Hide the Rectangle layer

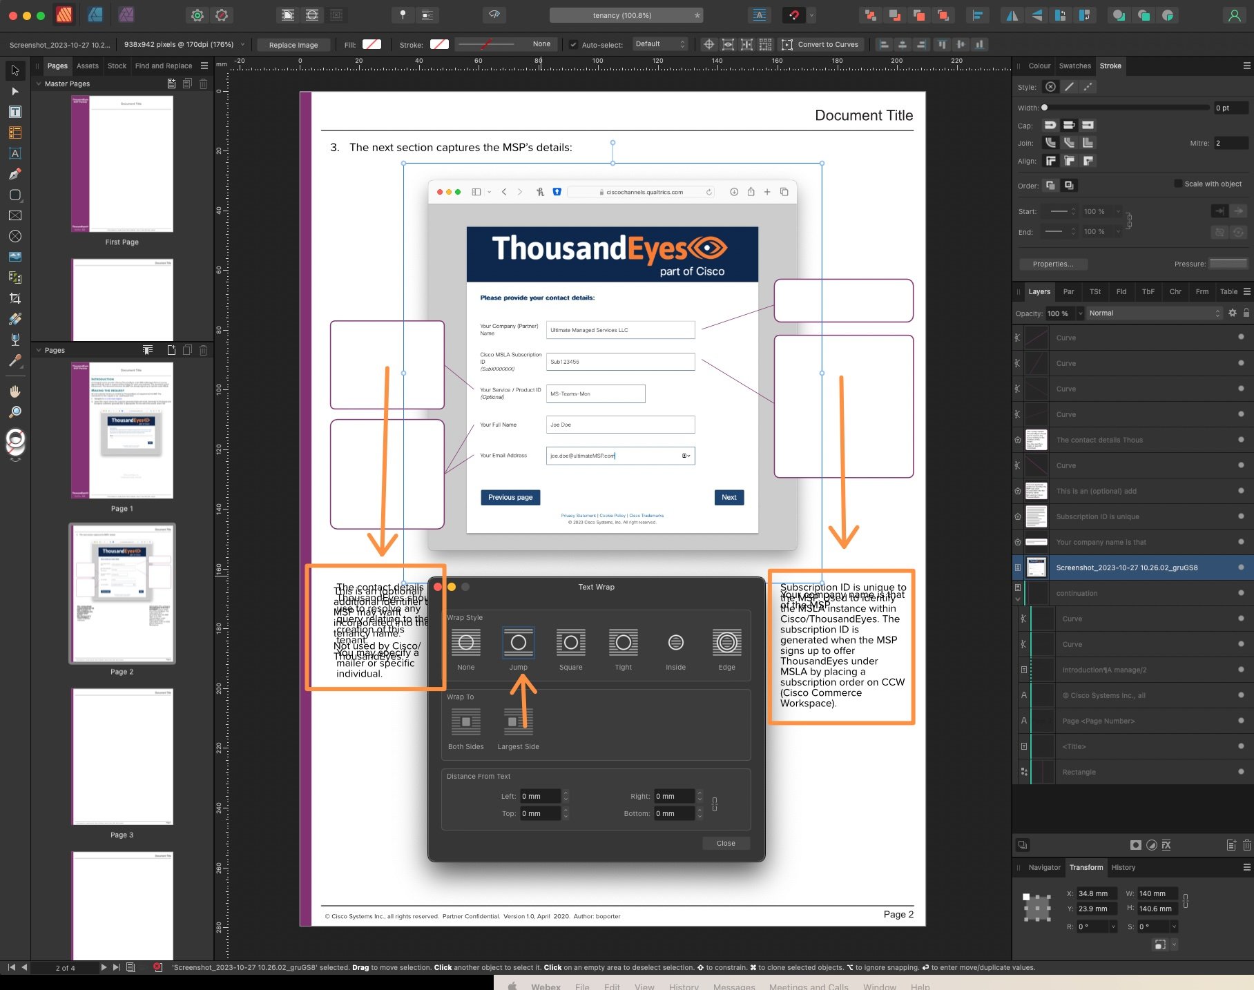(1241, 772)
